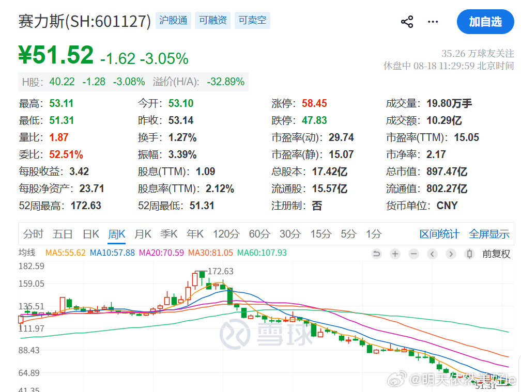
Task: Open the 前复权 adjustment dropdown
Action: (496, 254)
